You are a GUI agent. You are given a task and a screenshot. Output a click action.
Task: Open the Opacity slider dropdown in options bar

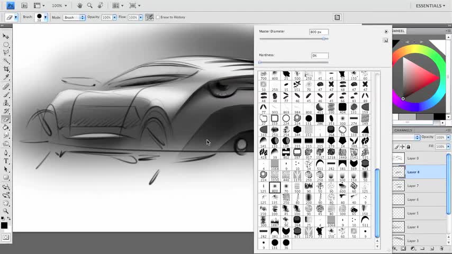pyautogui.click(x=114, y=17)
